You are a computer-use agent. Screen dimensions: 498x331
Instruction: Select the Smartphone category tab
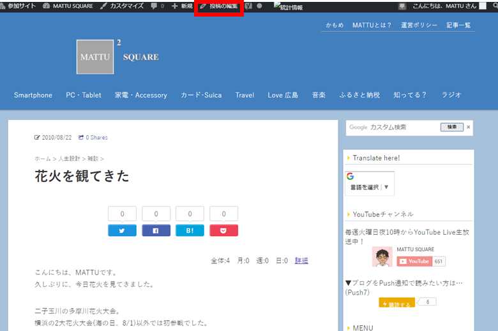[x=33, y=95]
